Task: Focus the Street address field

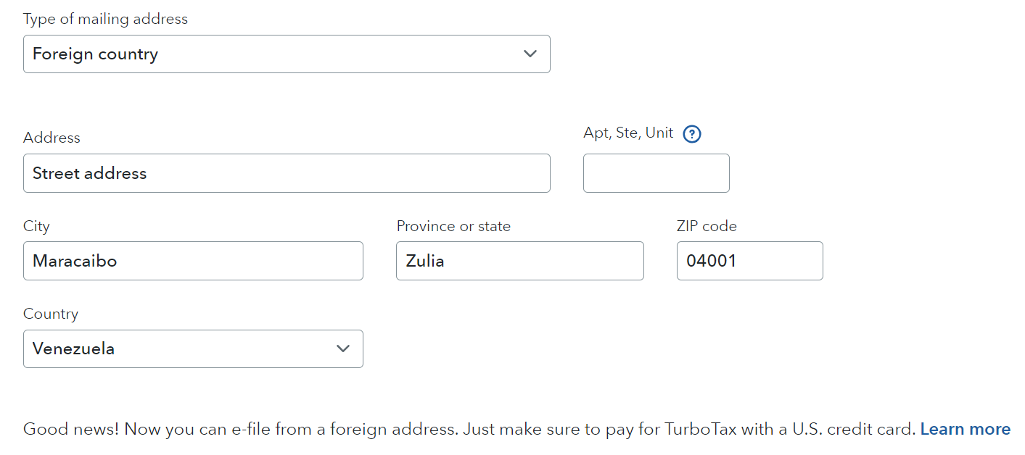Action: pyautogui.click(x=287, y=173)
